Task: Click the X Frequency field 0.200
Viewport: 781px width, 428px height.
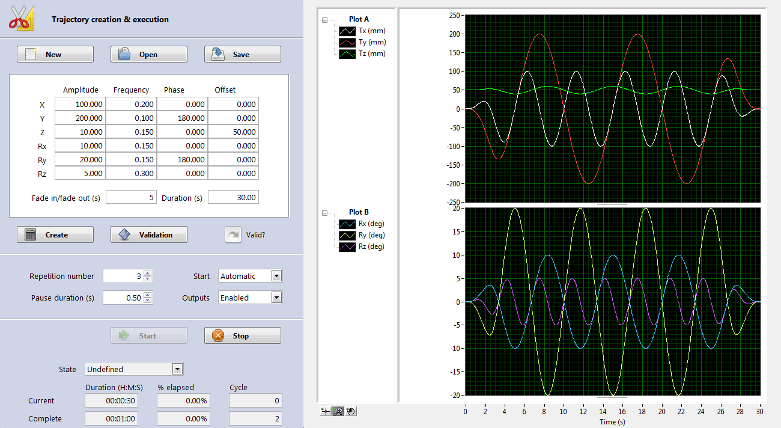Action: 132,104
